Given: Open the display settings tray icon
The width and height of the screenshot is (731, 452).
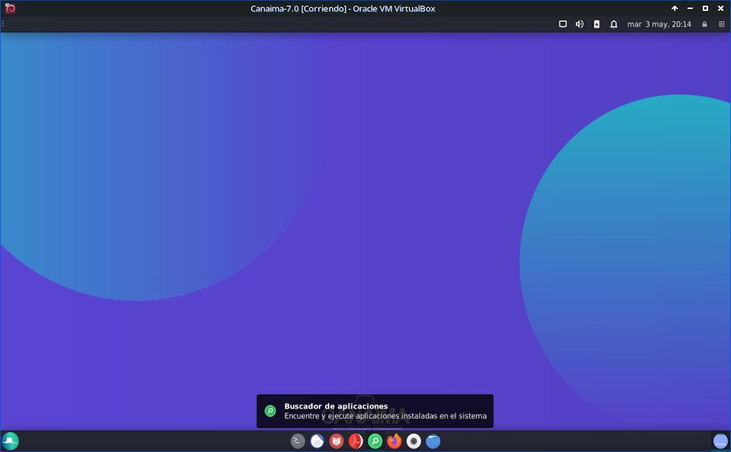Looking at the screenshot, I should click(563, 24).
